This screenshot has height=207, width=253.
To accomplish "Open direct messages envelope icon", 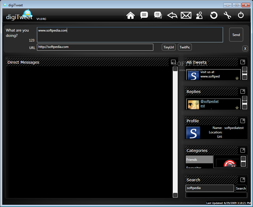I will 186,15.
